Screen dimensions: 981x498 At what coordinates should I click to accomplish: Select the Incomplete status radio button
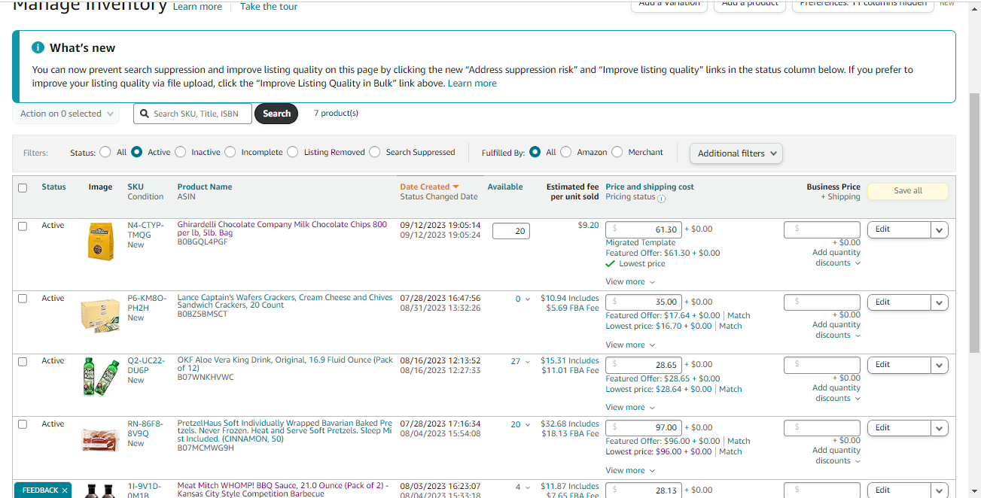tap(230, 152)
